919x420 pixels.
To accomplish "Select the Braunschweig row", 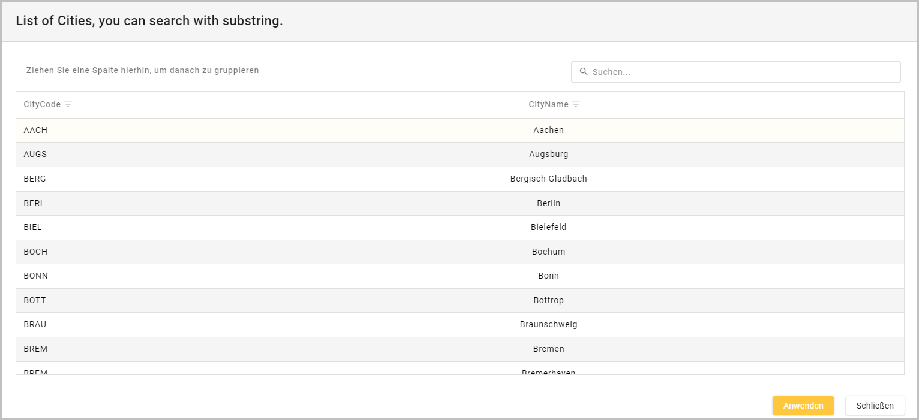I will 548,324.
